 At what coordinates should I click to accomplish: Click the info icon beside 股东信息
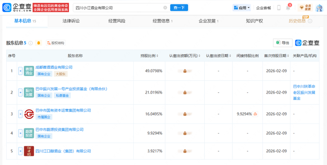point(31,43)
